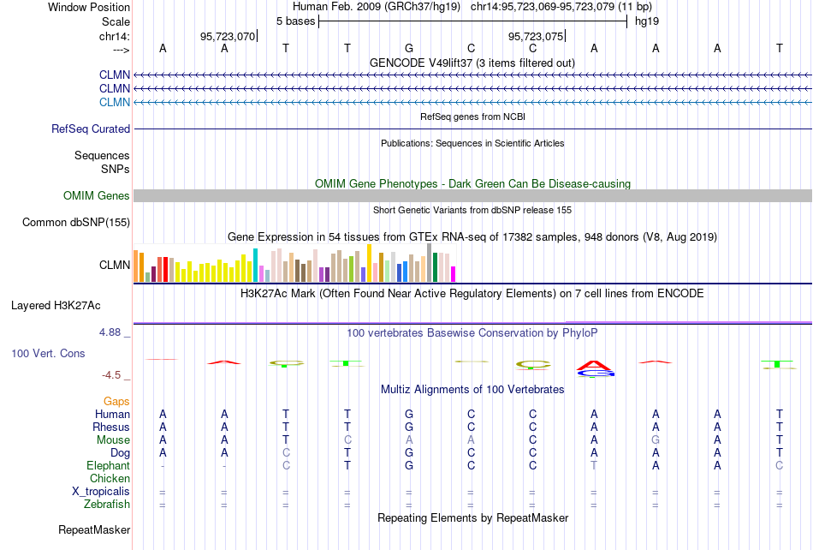Click the X_tropicalis alignment row label

101,492
